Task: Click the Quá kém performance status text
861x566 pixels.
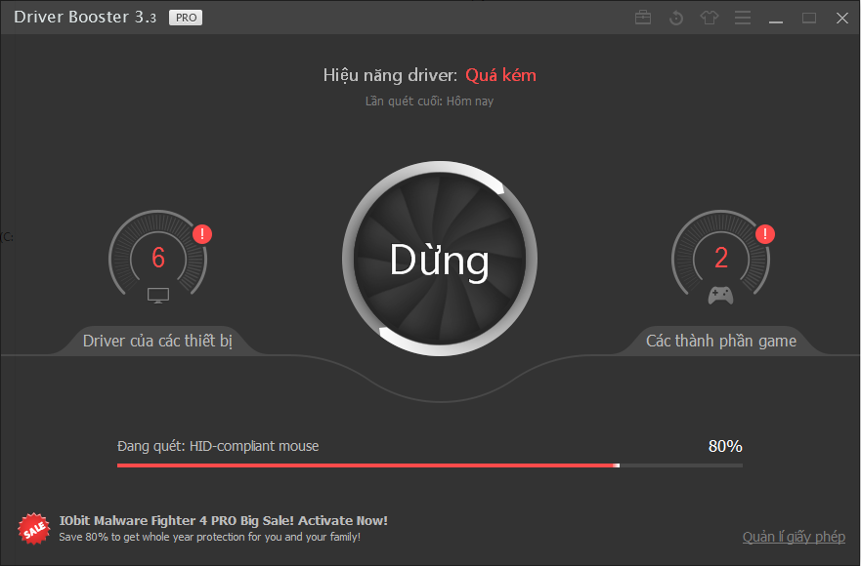Action: point(500,75)
